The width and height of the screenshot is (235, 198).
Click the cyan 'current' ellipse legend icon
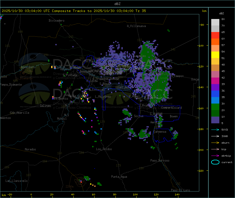(215, 162)
